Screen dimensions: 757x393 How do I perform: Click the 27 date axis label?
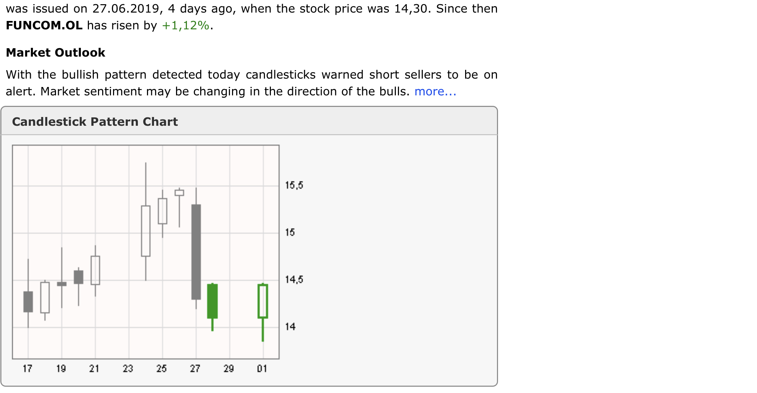(195, 369)
